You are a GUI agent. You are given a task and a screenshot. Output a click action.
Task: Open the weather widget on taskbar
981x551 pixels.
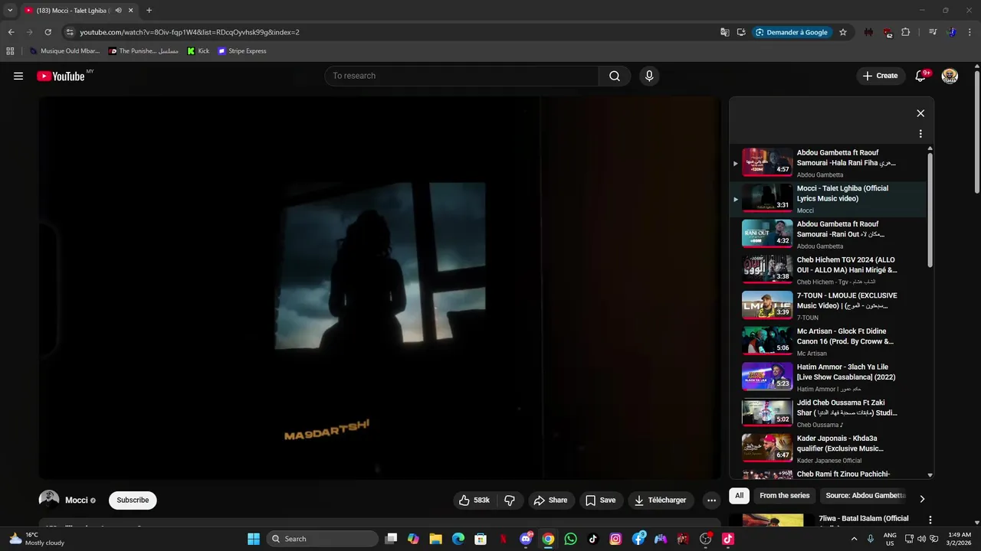click(37, 539)
